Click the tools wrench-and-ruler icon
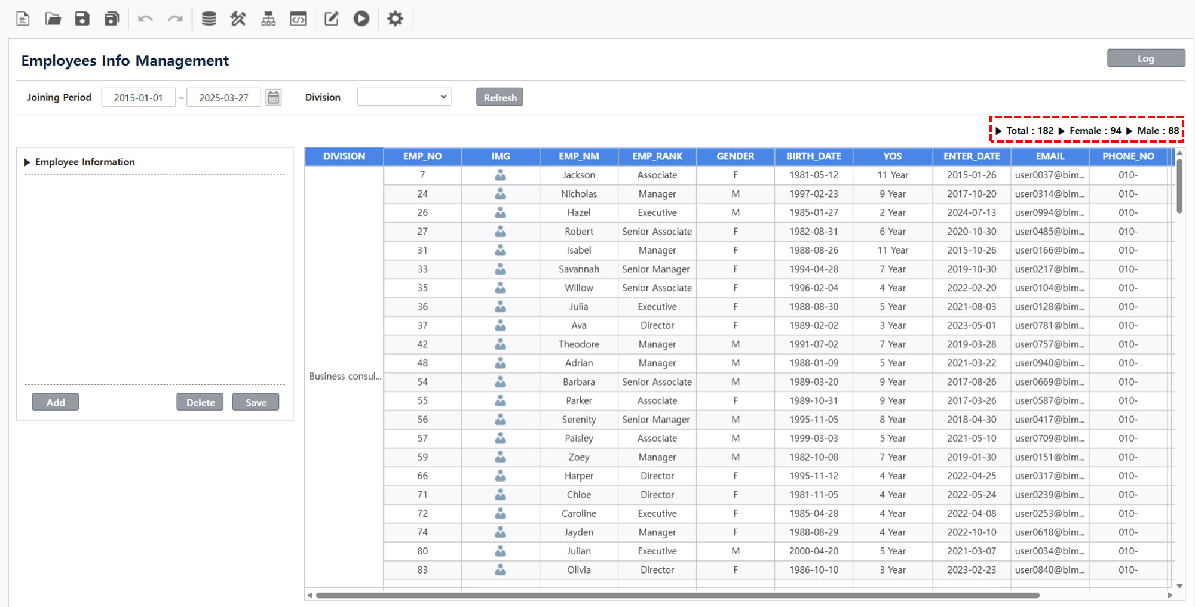 238,19
